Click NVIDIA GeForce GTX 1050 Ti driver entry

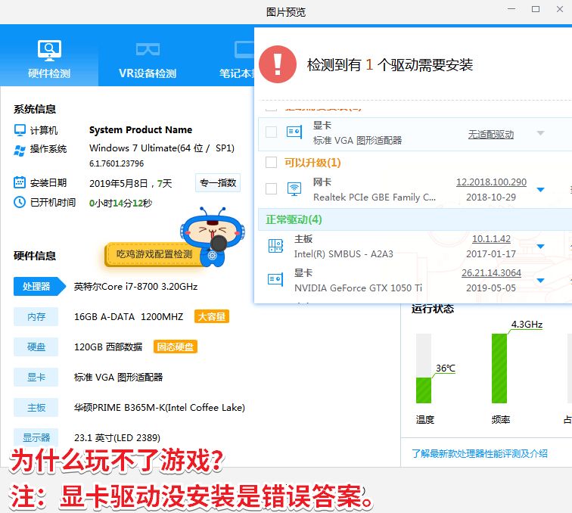[358, 288]
